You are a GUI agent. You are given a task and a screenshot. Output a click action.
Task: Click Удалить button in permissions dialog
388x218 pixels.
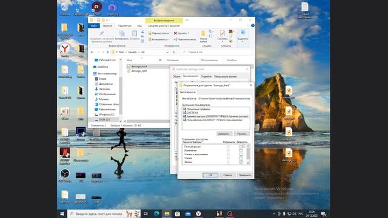click(241, 134)
